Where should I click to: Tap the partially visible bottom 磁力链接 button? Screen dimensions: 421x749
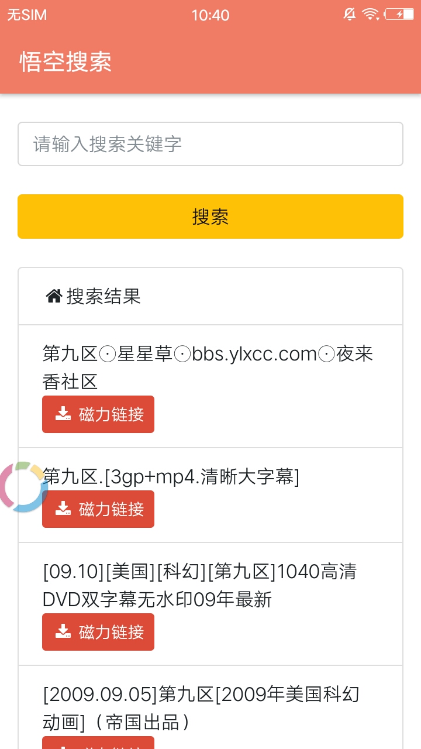[98, 743]
